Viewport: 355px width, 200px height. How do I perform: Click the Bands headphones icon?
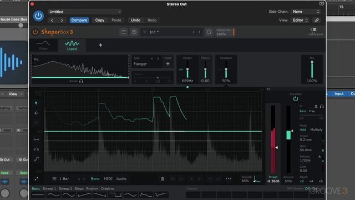click(81, 81)
